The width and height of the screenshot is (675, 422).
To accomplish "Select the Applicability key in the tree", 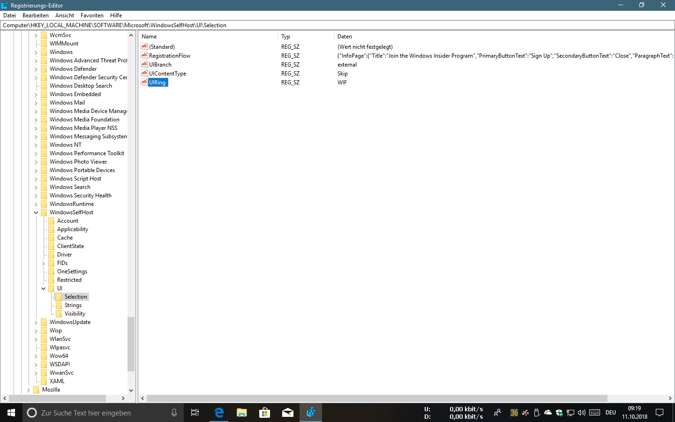I will coord(73,229).
